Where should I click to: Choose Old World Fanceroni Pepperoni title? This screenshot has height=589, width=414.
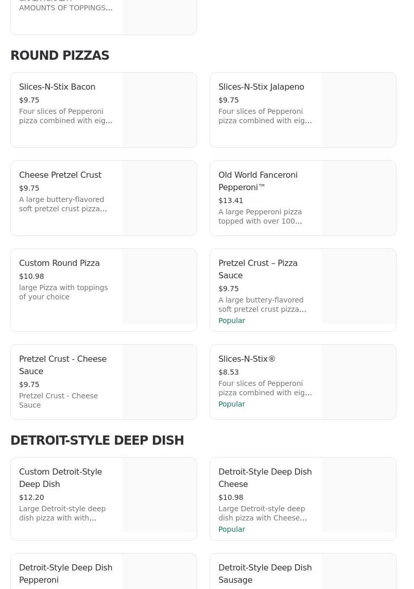tap(258, 181)
